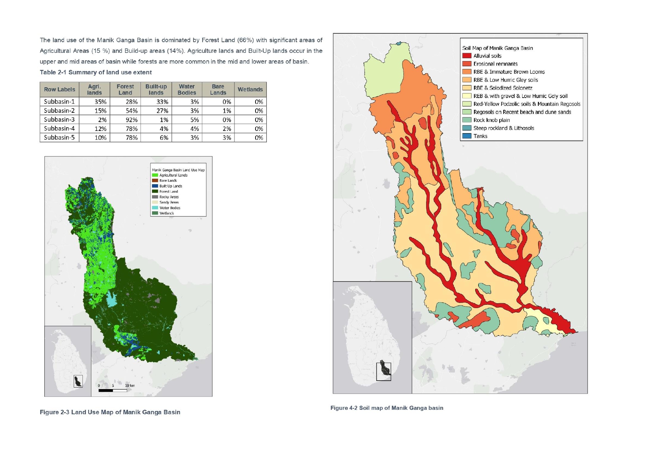Click the Steep rockland & Lithosols swatch
The height and width of the screenshot is (459, 649).
[467, 128]
